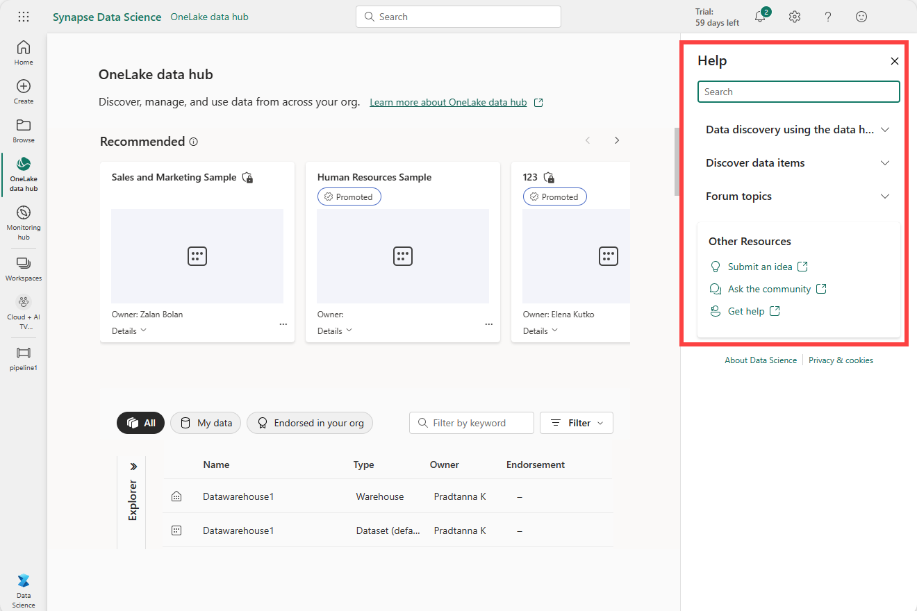This screenshot has height=611, width=917.
Task: Go to Home in left navigation
Action: (x=24, y=52)
